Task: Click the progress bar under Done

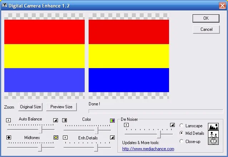Action: [156, 111]
